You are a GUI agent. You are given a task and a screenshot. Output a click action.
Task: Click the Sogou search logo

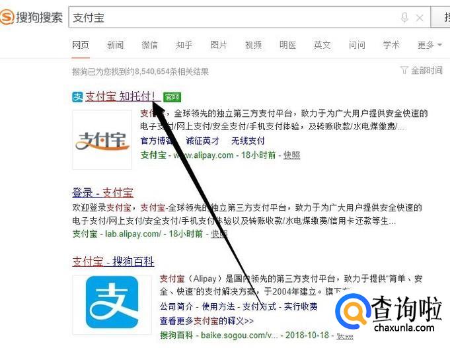pyautogui.click(x=31, y=17)
